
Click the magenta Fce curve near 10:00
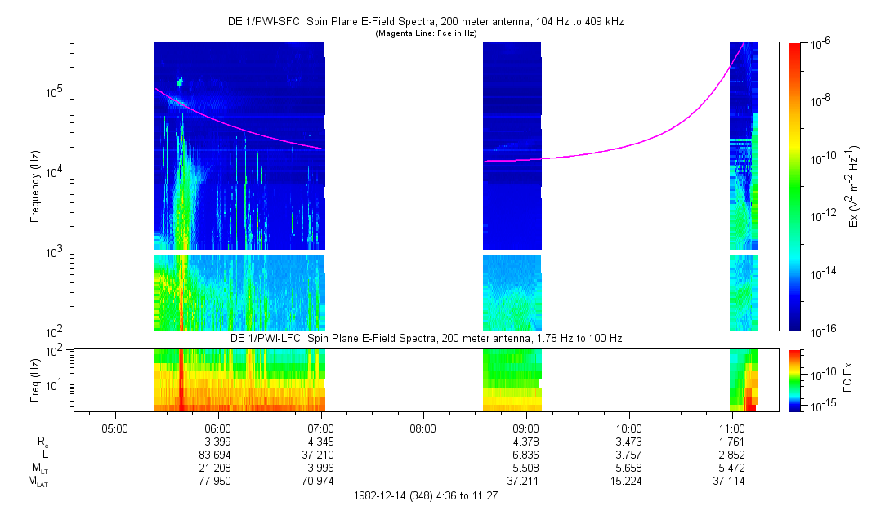(628, 145)
